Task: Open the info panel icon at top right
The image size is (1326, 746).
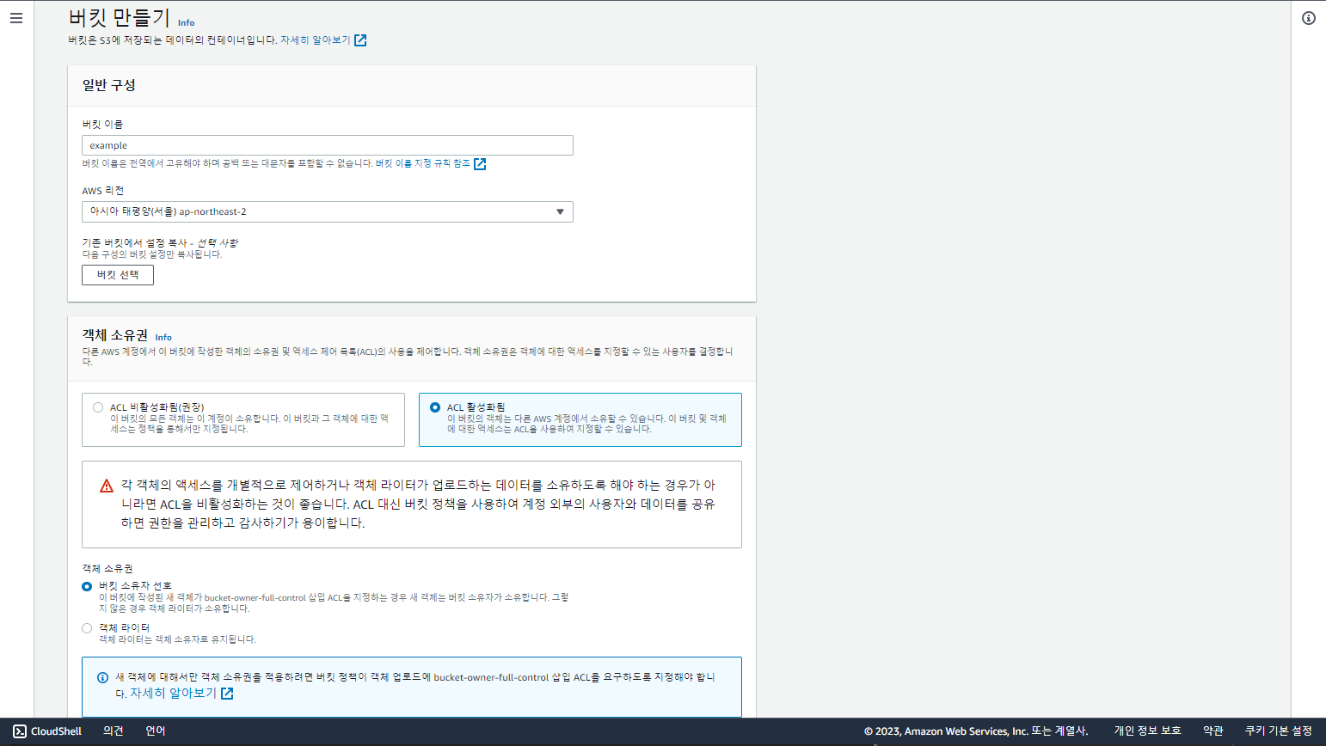Action: 1309,18
